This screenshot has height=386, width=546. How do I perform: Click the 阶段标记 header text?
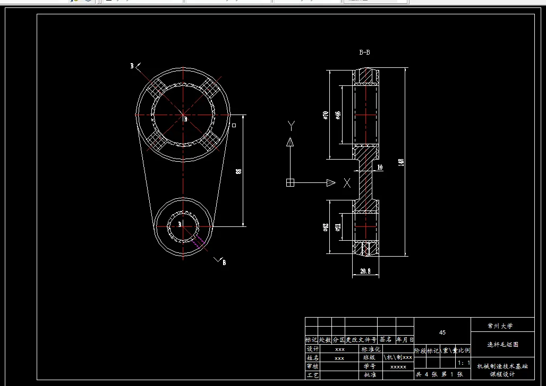pyautogui.click(x=427, y=350)
